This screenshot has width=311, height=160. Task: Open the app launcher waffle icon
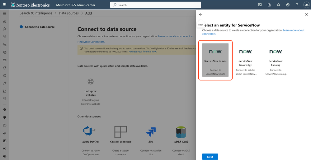5,5
